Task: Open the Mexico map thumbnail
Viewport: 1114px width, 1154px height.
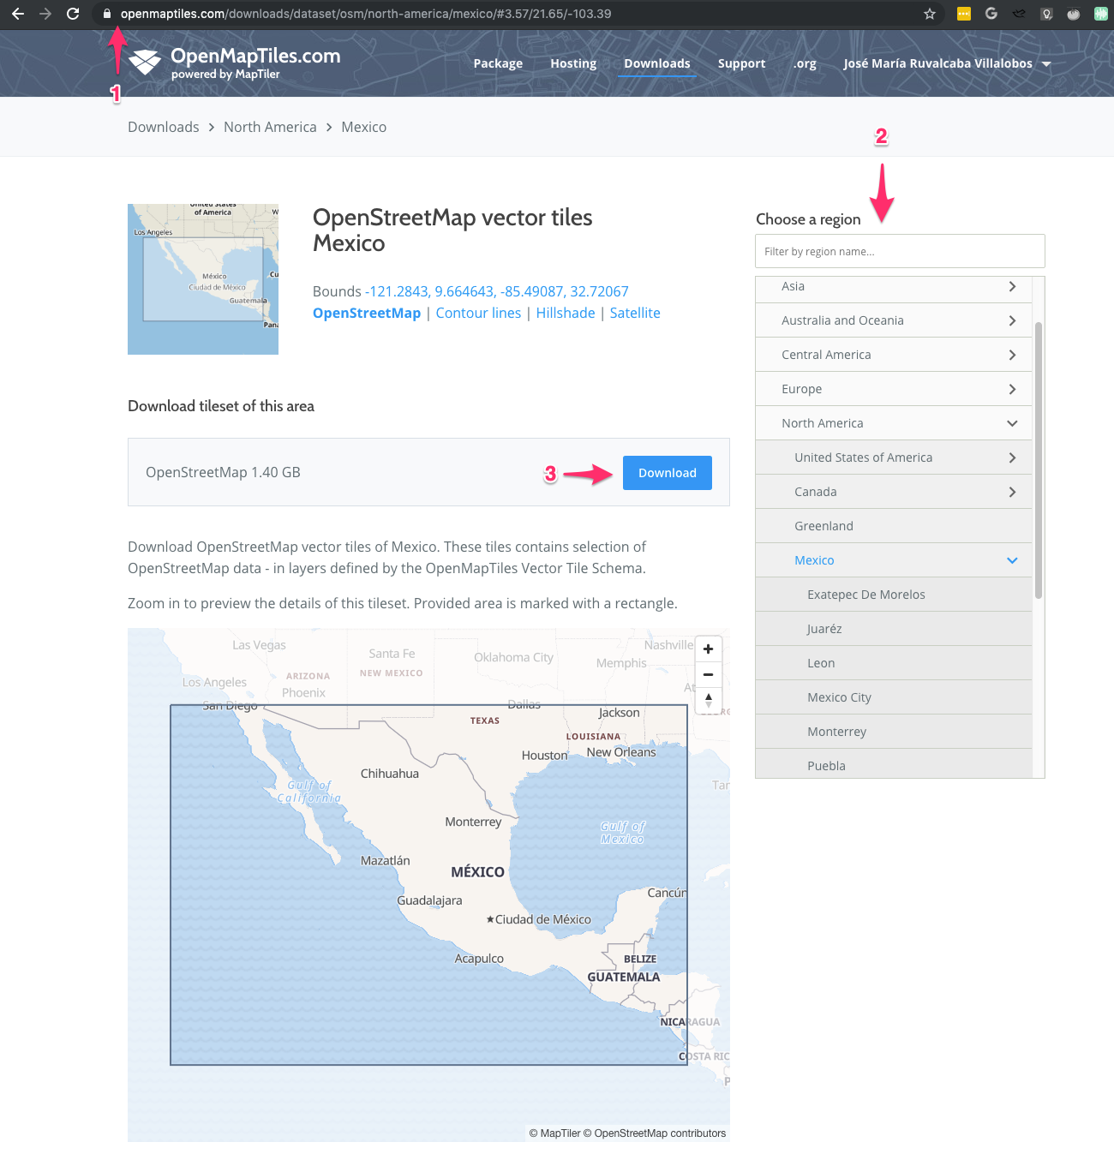Action: (203, 279)
